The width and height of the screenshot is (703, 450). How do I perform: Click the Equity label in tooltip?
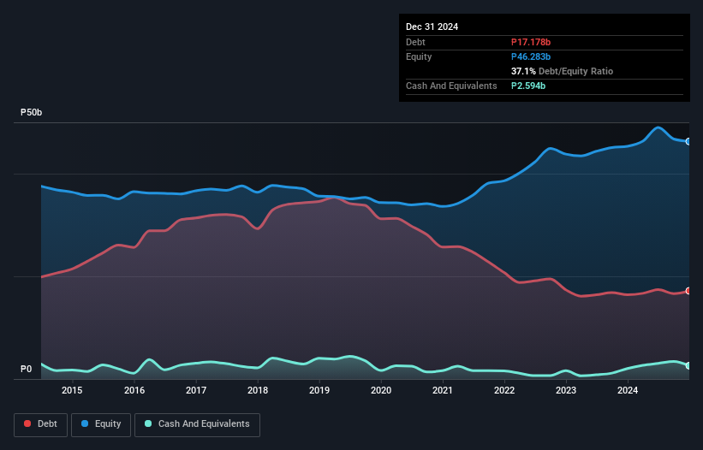tap(419, 56)
